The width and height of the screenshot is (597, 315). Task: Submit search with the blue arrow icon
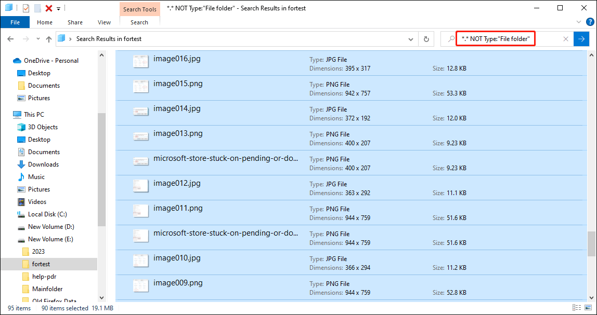[x=581, y=38]
